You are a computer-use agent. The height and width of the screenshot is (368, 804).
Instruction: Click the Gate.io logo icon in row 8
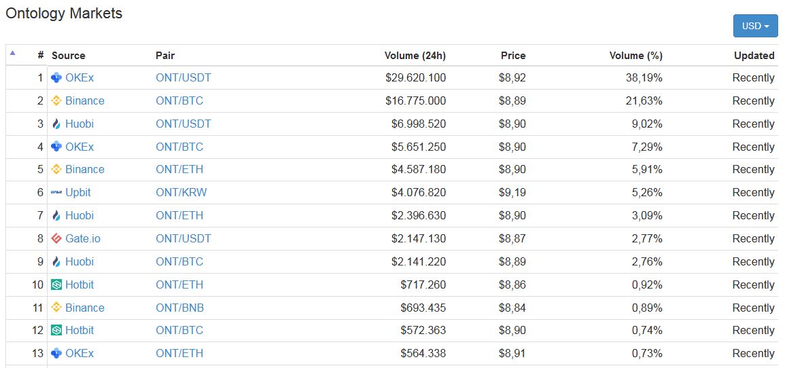pos(57,239)
